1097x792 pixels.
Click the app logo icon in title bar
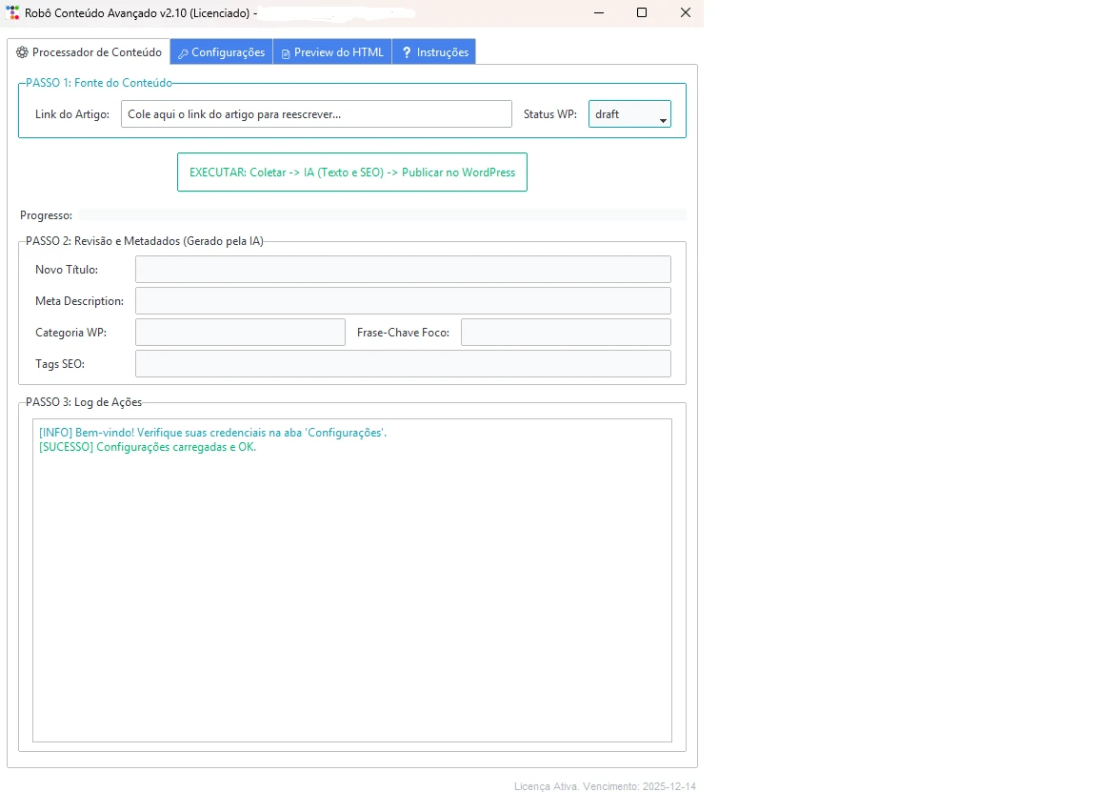(x=12, y=12)
